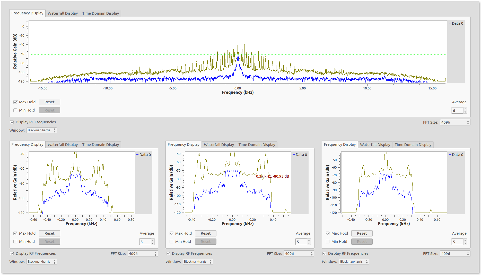Open FFT Size dropdown of top plot
This screenshot has width=481, height=275.
click(455, 122)
